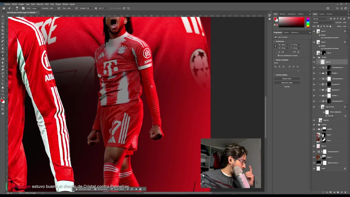Select the Frame tool
350x197 pixels.
tap(3, 34)
